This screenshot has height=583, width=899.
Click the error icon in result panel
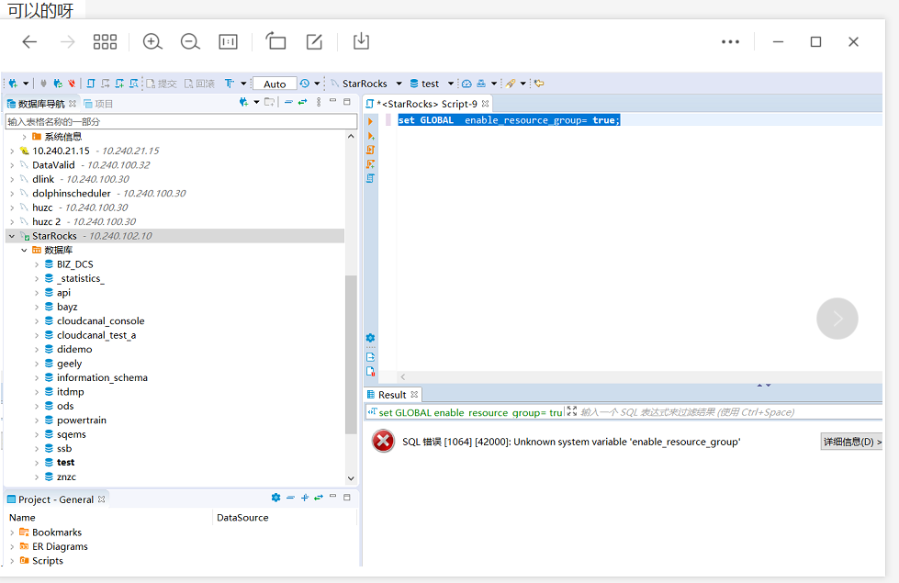pyautogui.click(x=383, y=442)
